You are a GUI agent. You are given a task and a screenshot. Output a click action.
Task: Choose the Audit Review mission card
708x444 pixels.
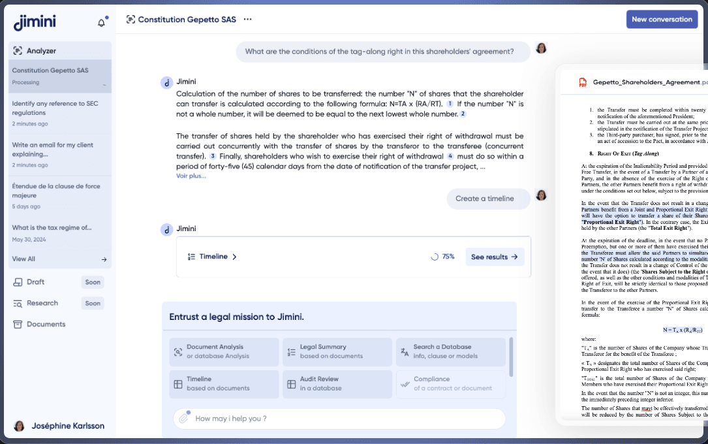(x=337, y=385)
